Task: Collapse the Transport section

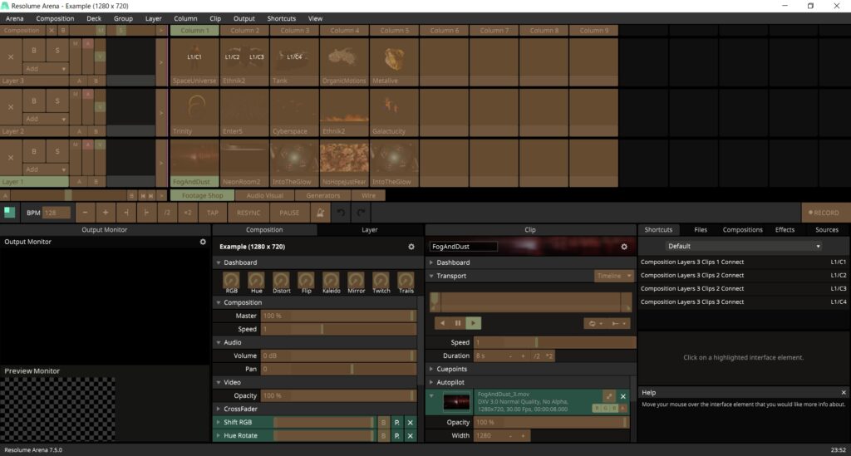Action: [x=431, y=276]
